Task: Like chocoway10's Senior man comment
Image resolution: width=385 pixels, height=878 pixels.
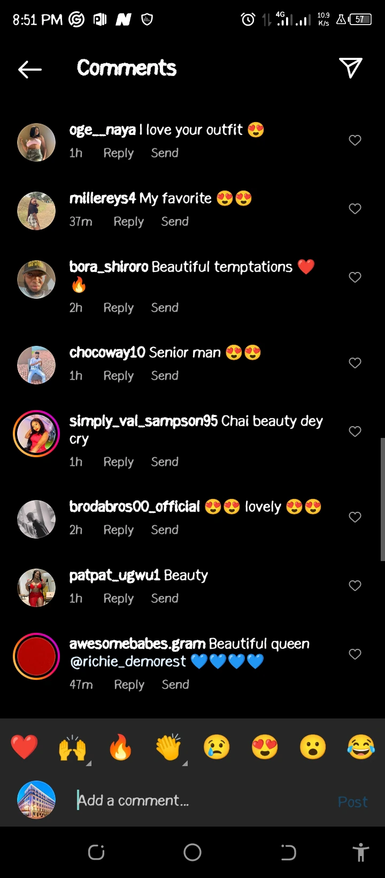Action: point(355,363)
